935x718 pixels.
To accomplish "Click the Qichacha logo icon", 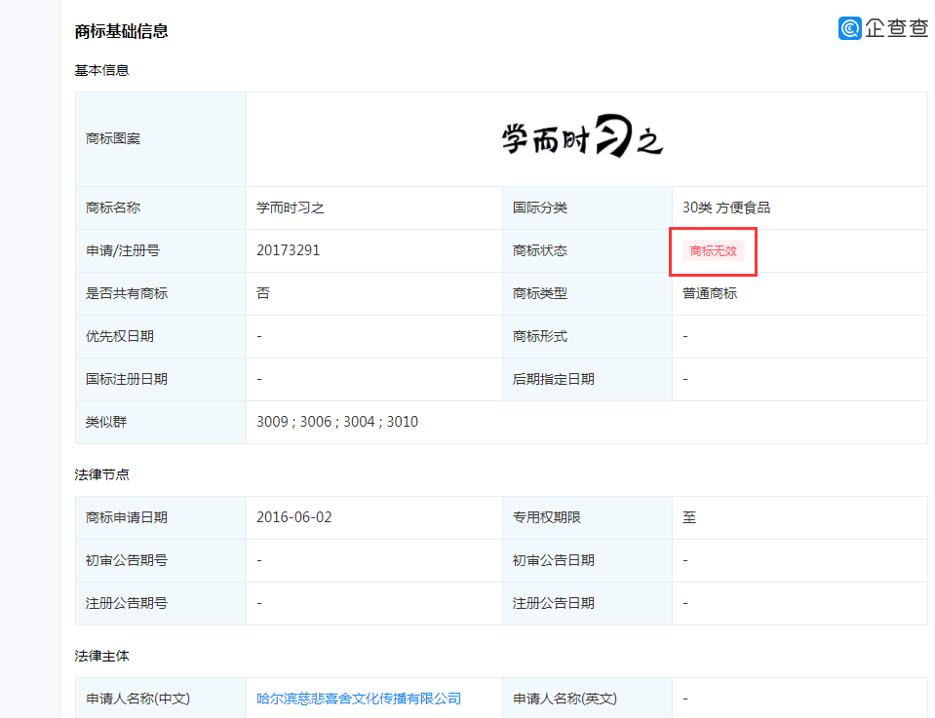I will (849, 28).
